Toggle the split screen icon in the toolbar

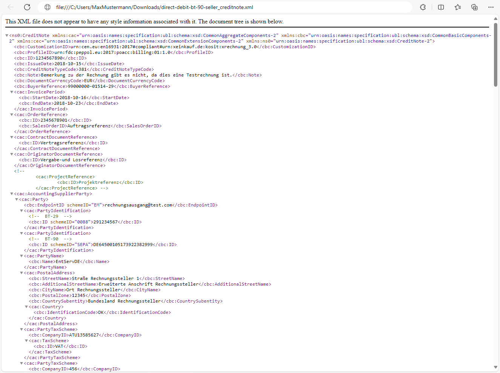click(441, 7)
